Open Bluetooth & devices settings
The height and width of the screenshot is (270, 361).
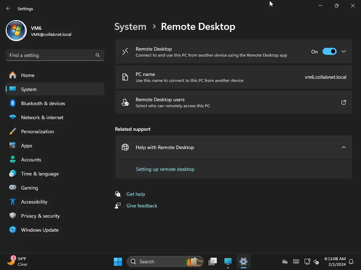click(55, 103)
